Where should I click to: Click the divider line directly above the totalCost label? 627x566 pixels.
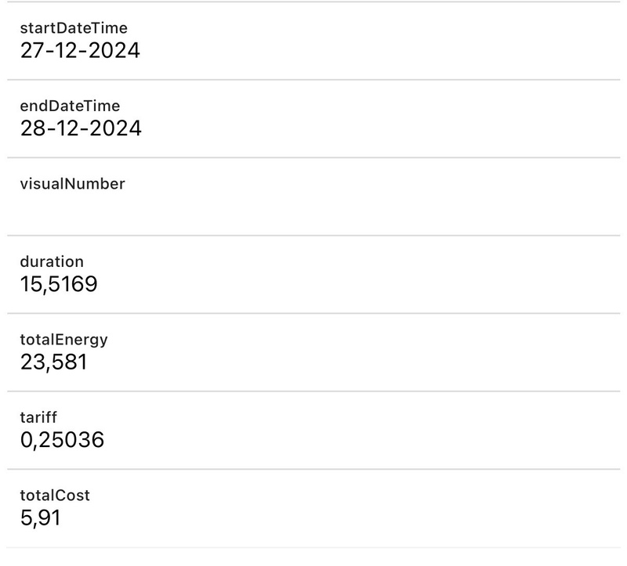coord(313,469)
